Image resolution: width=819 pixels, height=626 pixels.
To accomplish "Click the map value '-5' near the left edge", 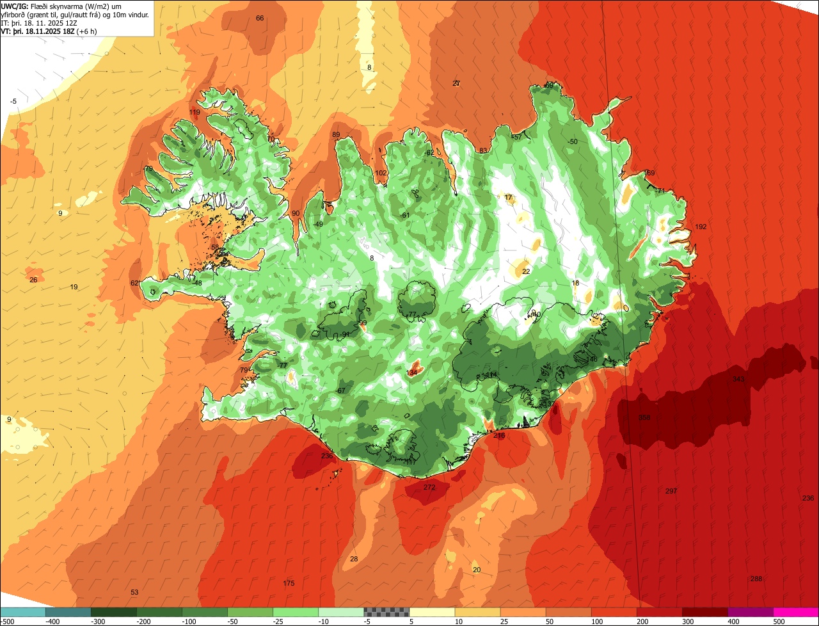I will pyautogui.click(x=13, y=102).
